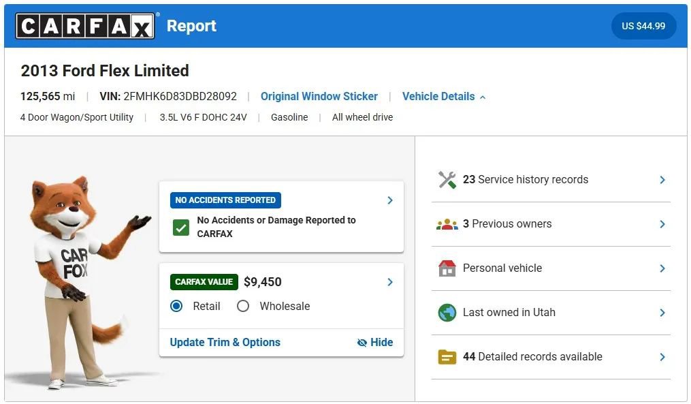Click the previous owners people icon

tap(447, 223)
